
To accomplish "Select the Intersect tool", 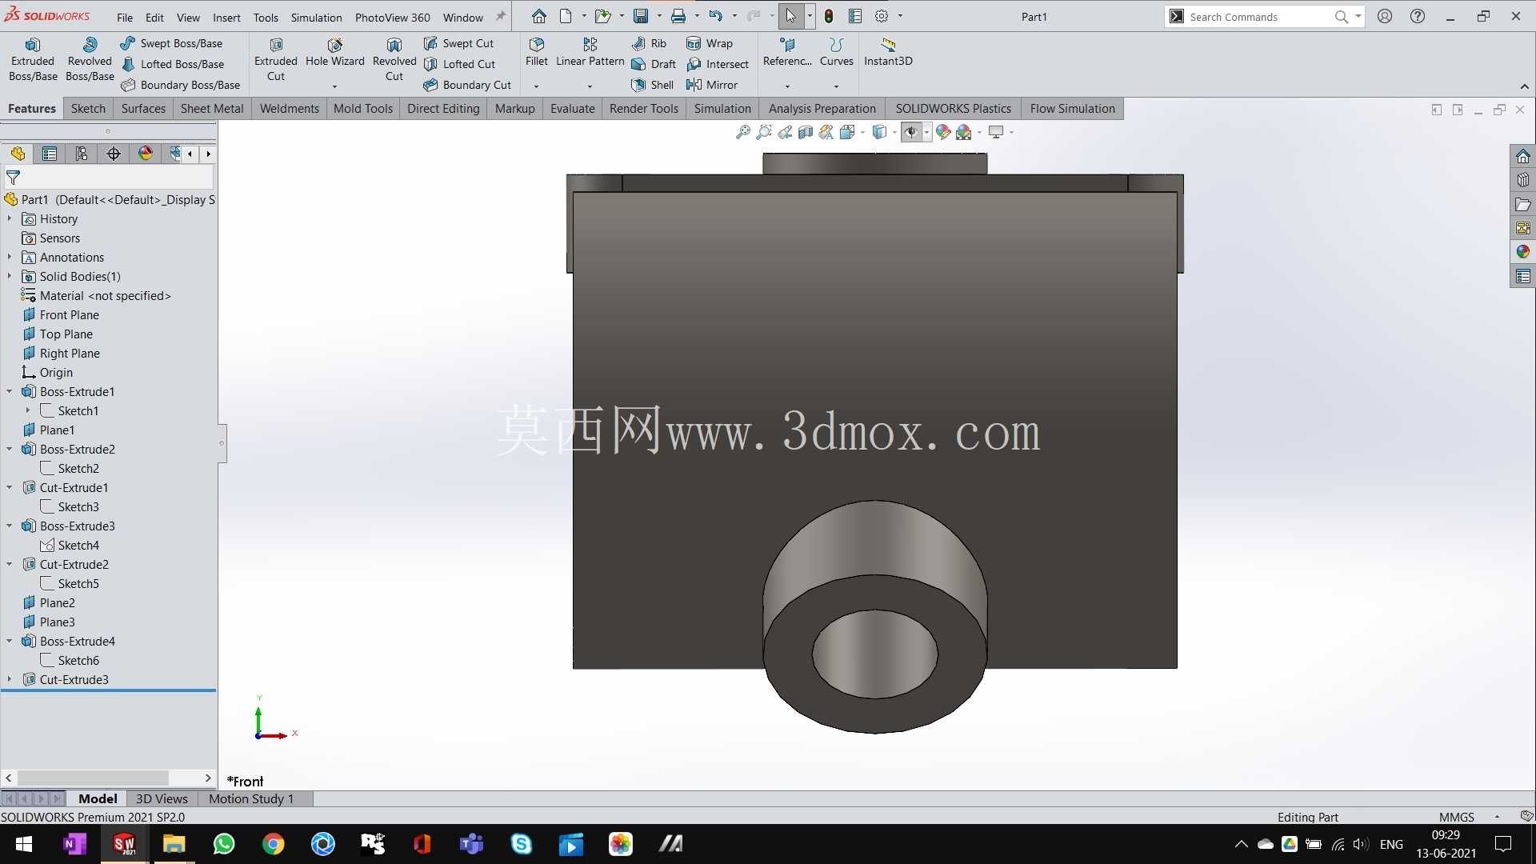I will click(718, 64).
